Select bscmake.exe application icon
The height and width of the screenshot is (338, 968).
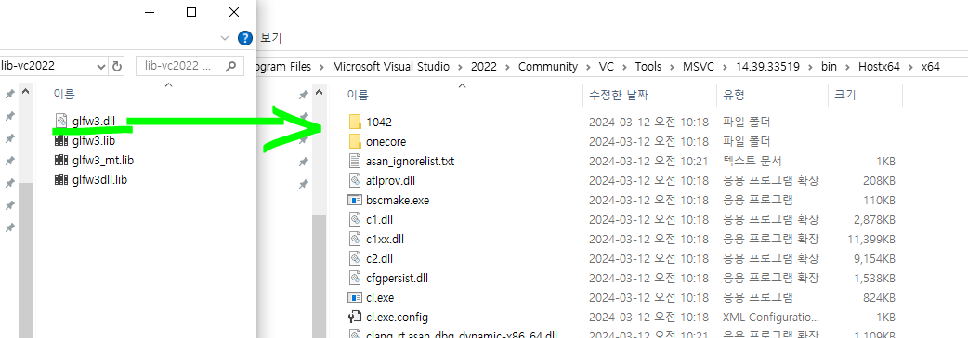click(x=355, y=200)
